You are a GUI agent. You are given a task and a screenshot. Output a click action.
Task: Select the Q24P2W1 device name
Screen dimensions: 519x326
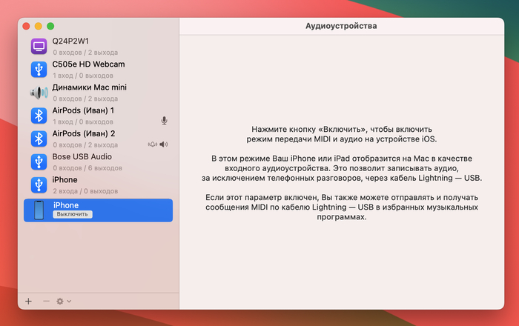click(x=70, y=41)
